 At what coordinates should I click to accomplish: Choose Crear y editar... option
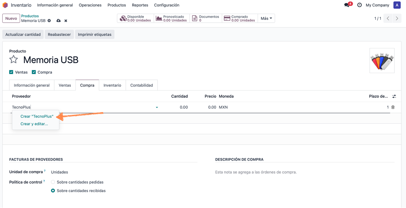point(34,124)
